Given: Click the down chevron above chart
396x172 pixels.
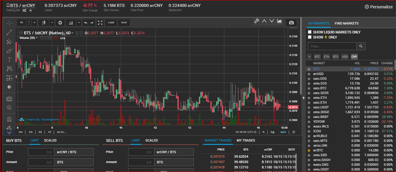Looking at the screenshot, I should 272,21.
